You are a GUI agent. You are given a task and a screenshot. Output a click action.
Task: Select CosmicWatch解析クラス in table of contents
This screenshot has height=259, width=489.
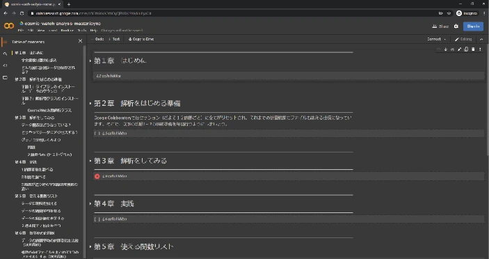click(x=49, y=110)
